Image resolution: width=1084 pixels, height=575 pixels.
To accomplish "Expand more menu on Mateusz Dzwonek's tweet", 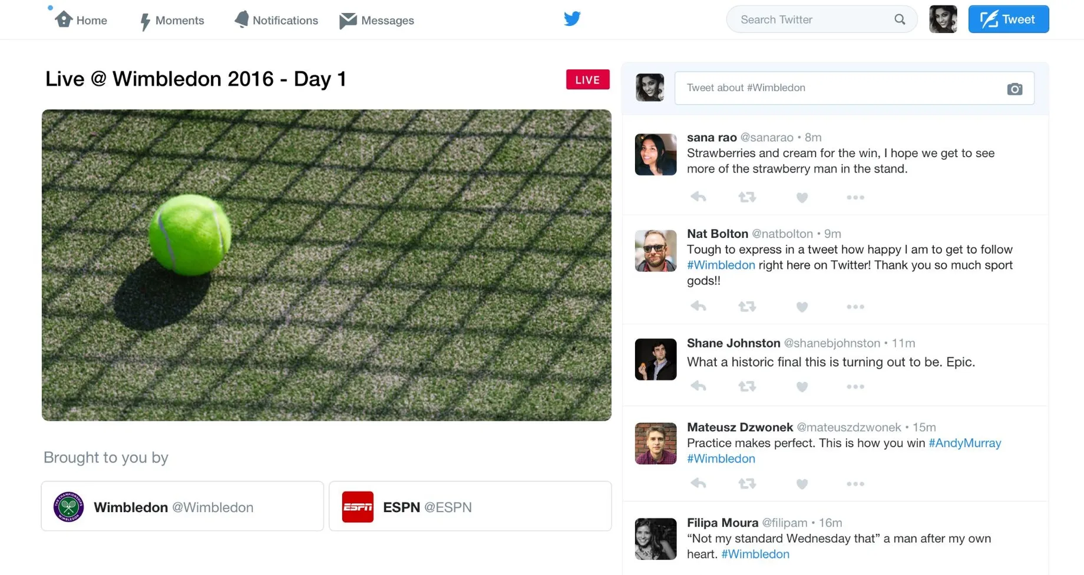I will 855,484.
